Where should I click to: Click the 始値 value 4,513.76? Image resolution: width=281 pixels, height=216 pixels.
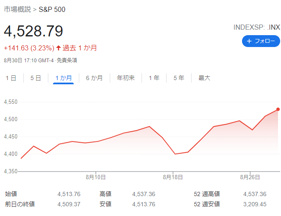point(69,194)
